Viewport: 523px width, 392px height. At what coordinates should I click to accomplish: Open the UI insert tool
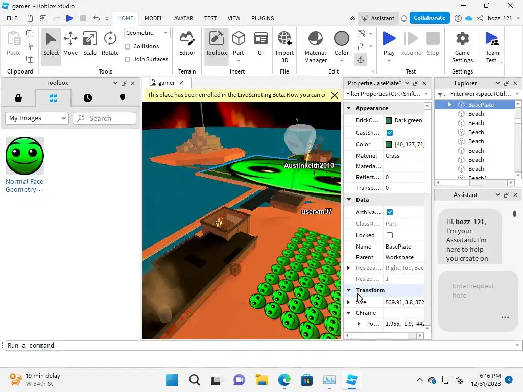click(x=261, y=43)
